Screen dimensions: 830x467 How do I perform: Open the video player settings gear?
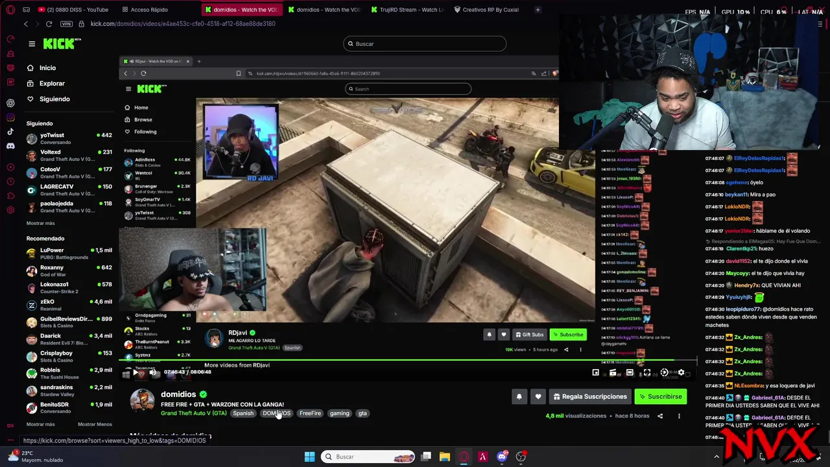coord(681,372)
